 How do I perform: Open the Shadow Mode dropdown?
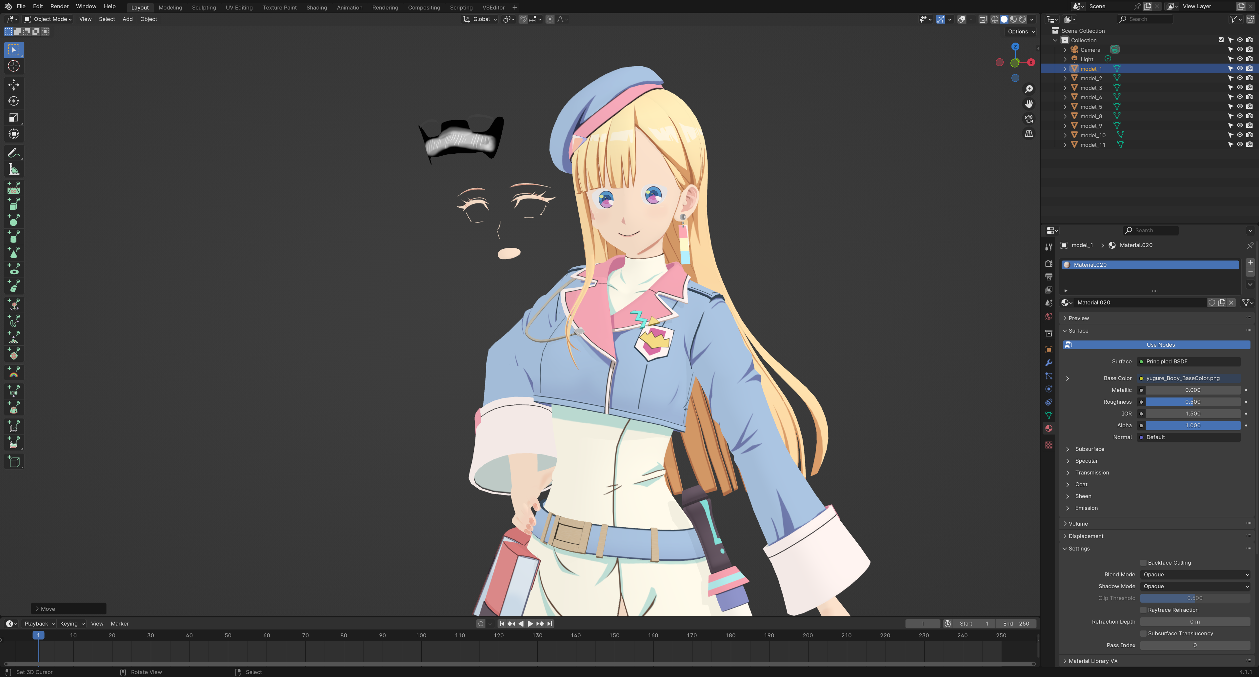[1195, 587]
